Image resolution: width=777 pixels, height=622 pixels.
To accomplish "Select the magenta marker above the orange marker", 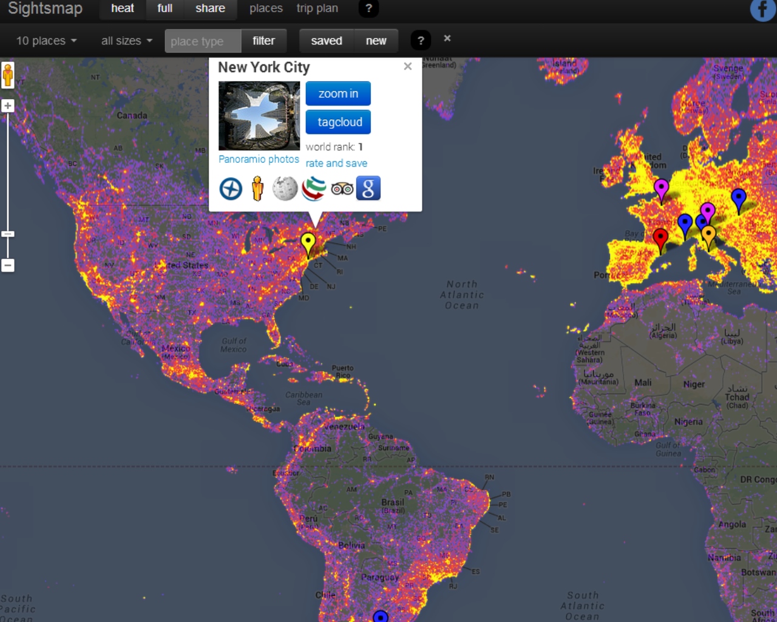I will tap(708, 212).
